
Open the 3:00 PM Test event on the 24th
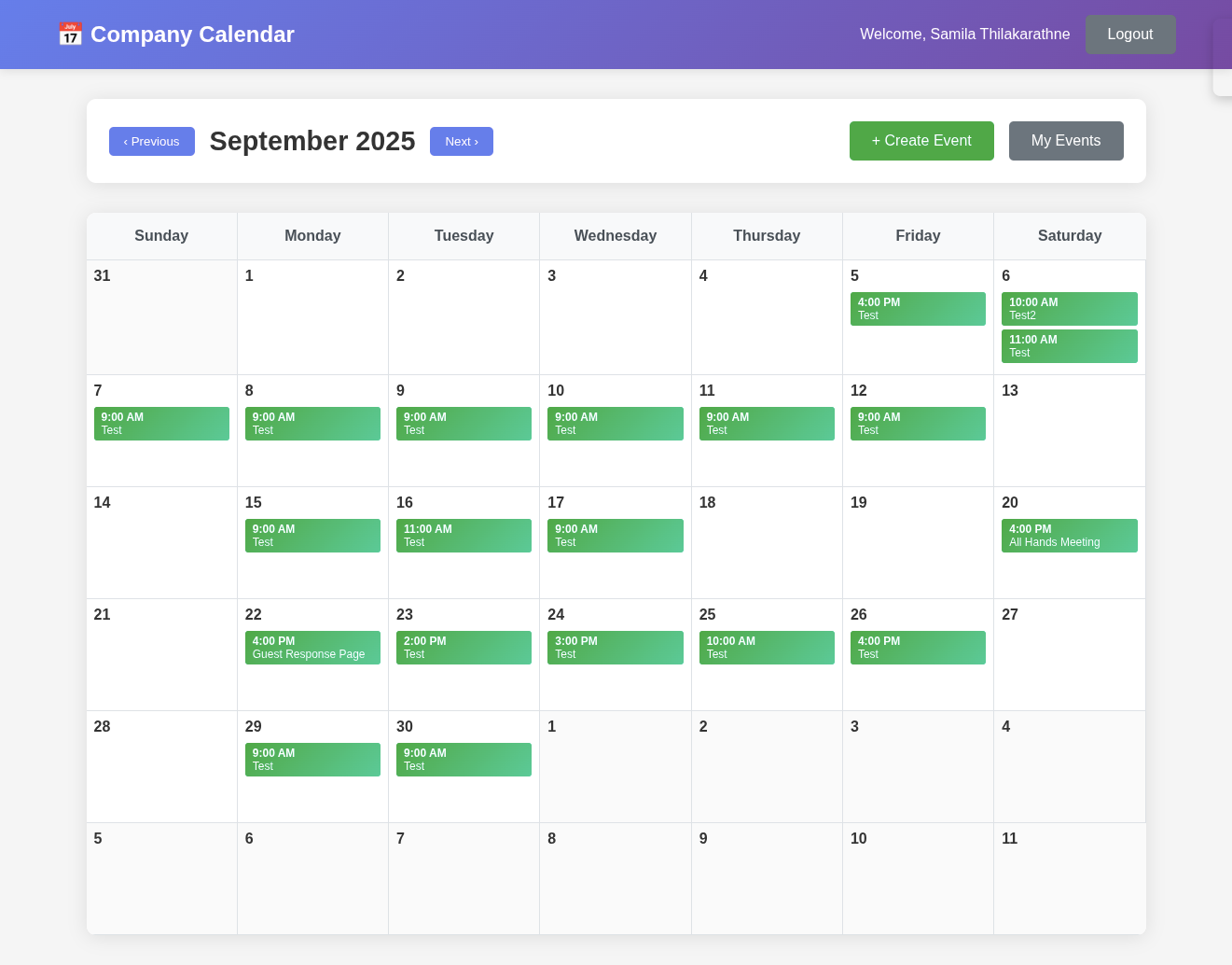coord(615,648)
